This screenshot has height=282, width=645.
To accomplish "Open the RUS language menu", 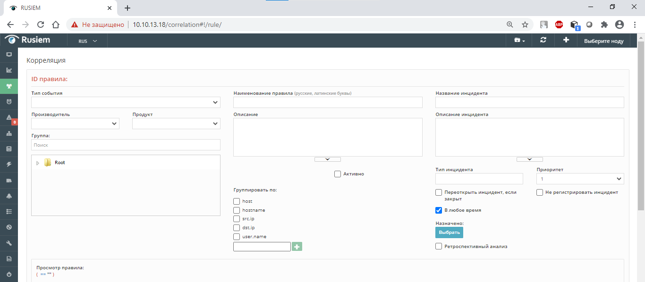I will coord(87,41).
